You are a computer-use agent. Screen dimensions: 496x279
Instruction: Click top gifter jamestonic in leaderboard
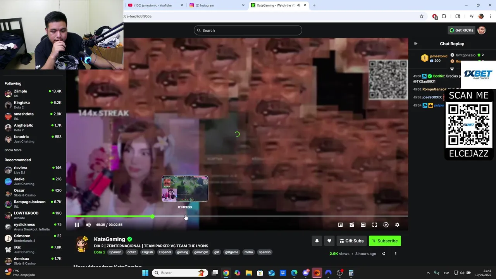tap(435, 58)
